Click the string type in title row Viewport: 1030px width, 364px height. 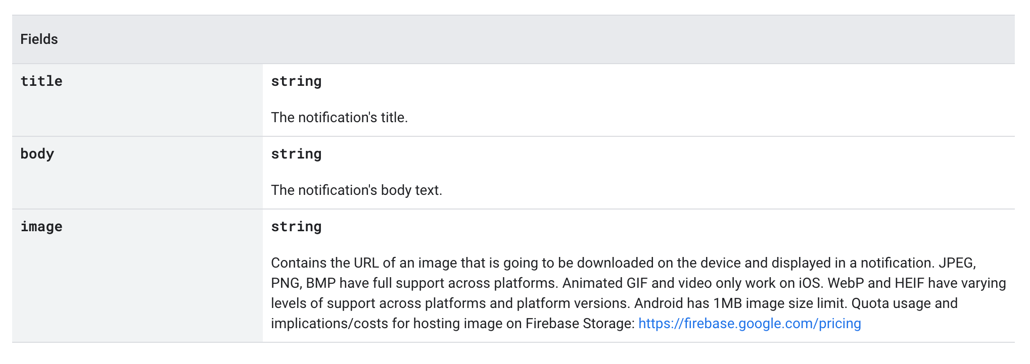(296, 81)
